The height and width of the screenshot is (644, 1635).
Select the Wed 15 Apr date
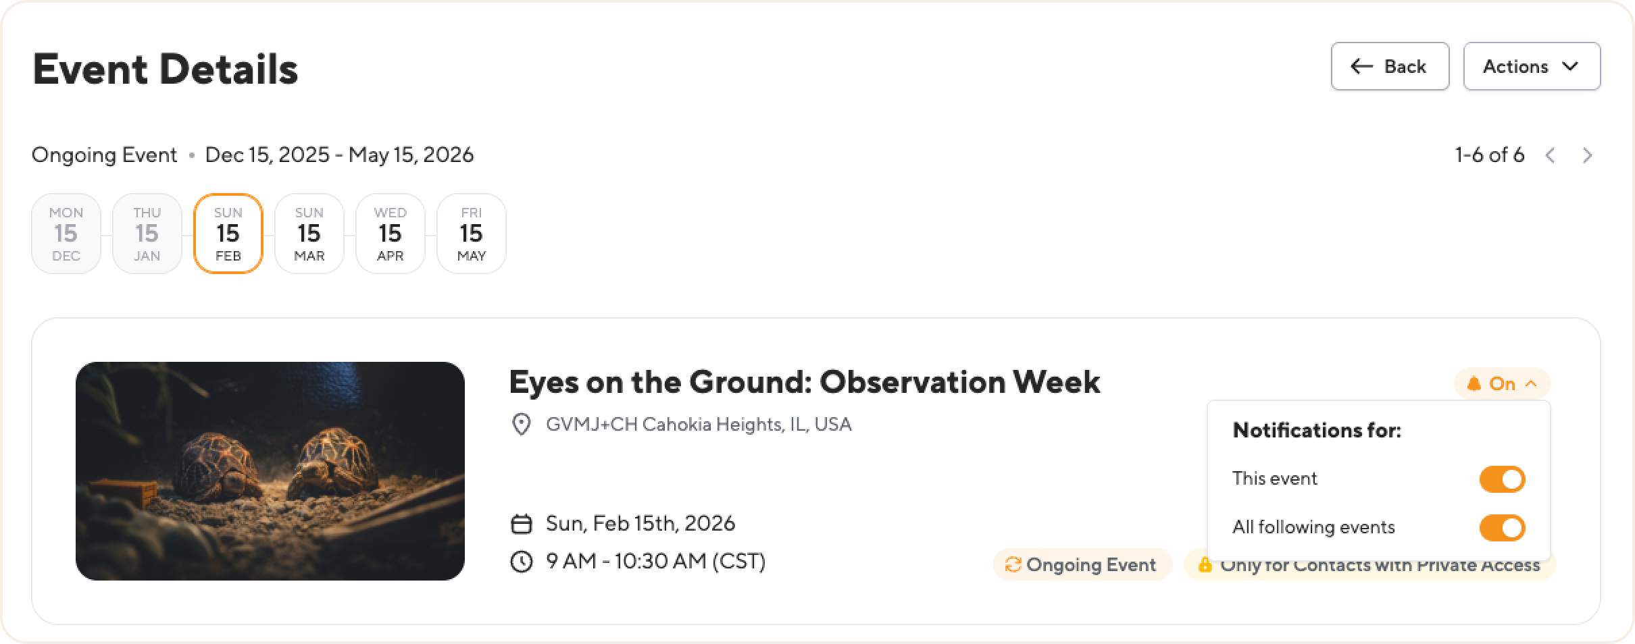(x=391, y=234)
